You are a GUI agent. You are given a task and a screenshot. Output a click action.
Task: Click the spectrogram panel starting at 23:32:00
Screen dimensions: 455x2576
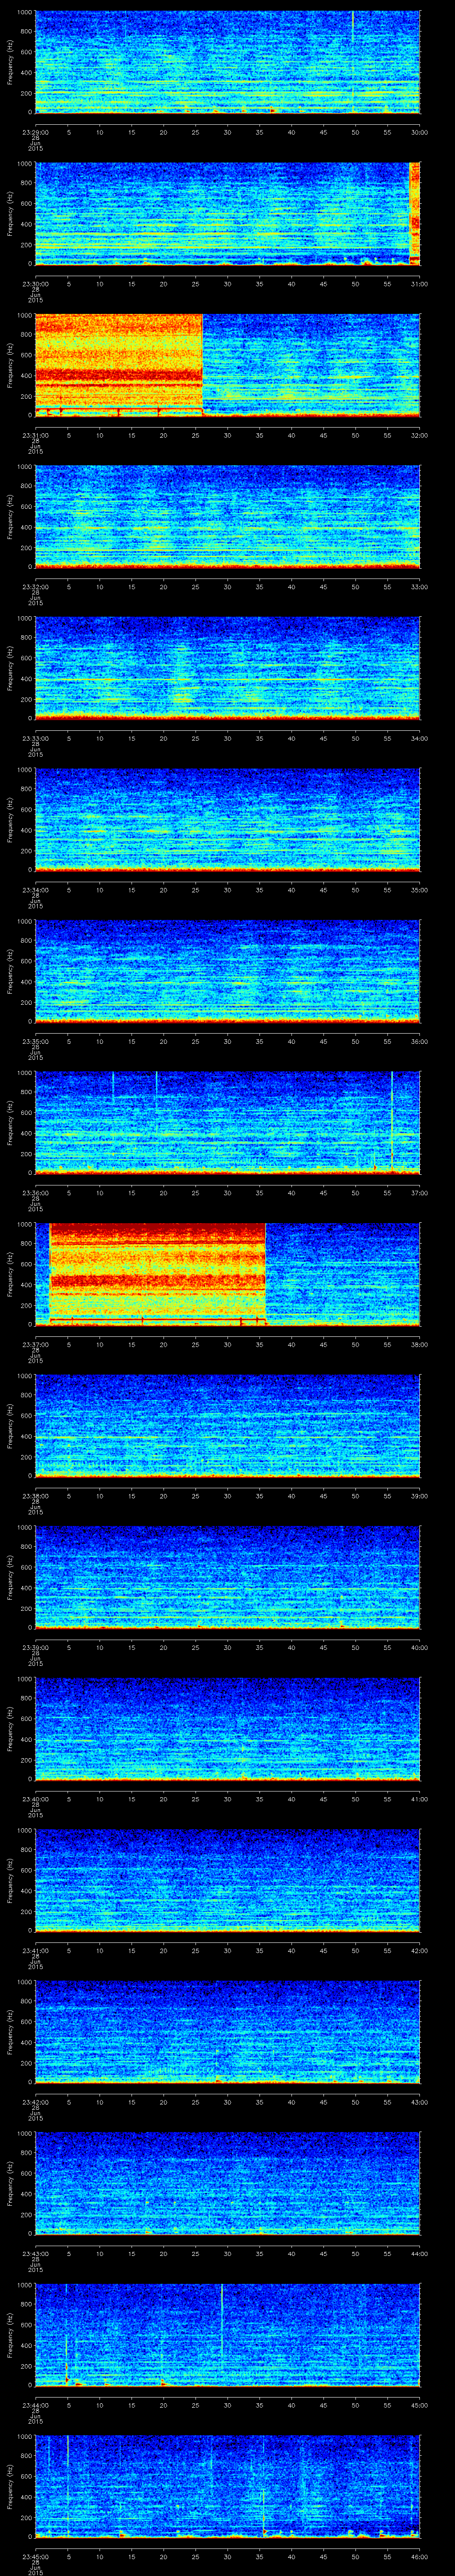[228, 517]
